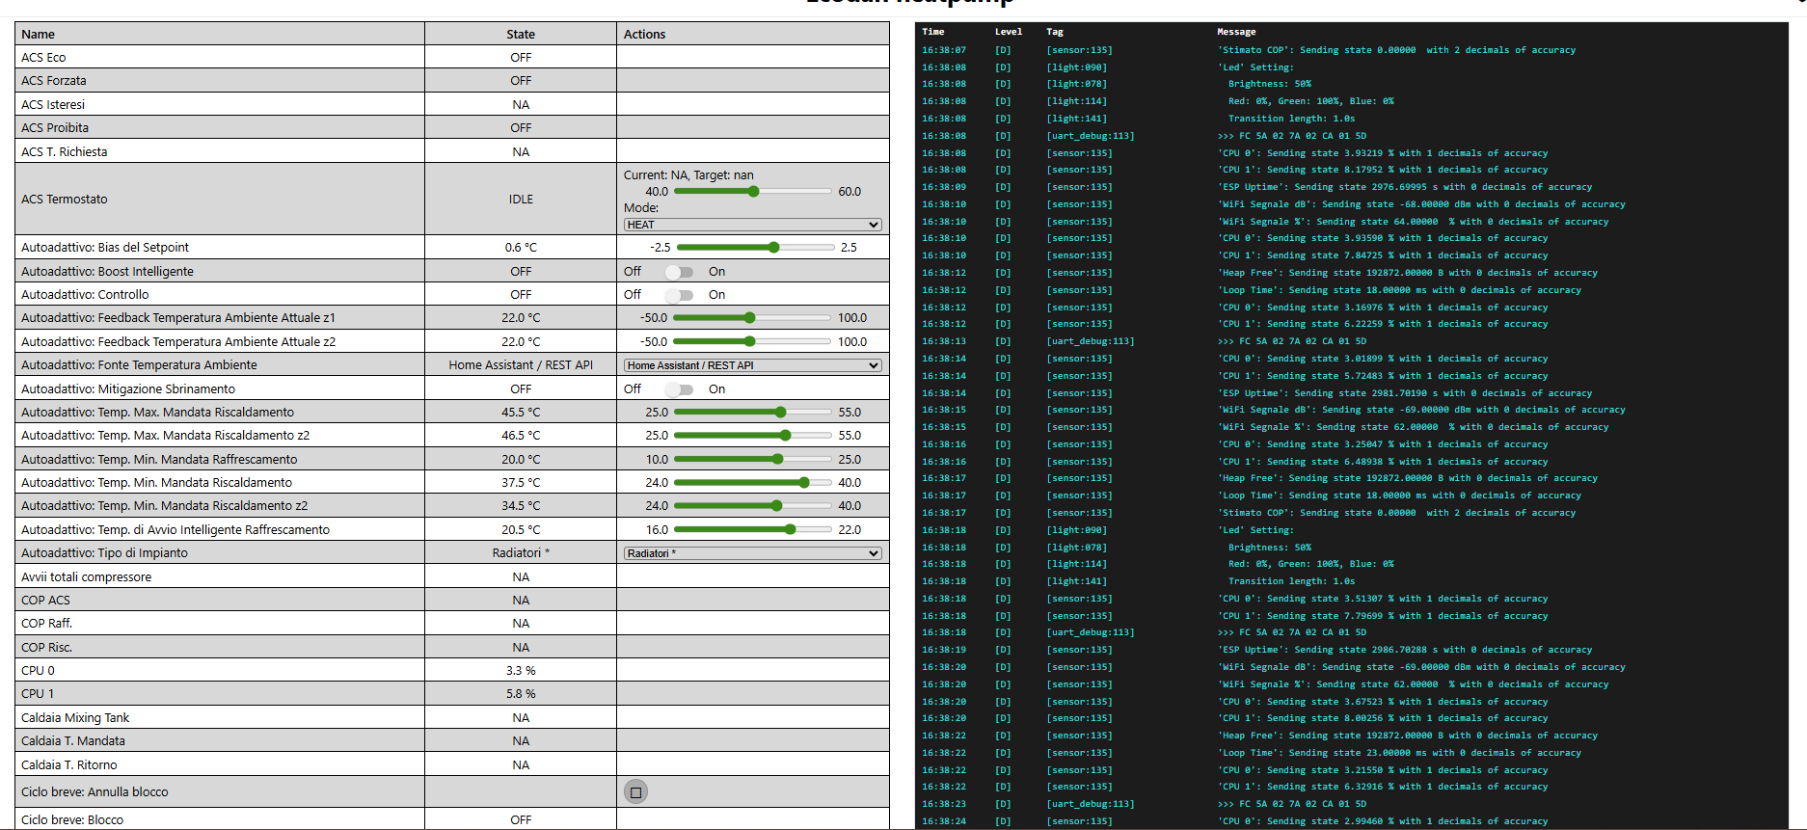Select the Ciclo breve: Blocco row name
This screenshot has width=1807, height=830.
(x=72, y=820)
